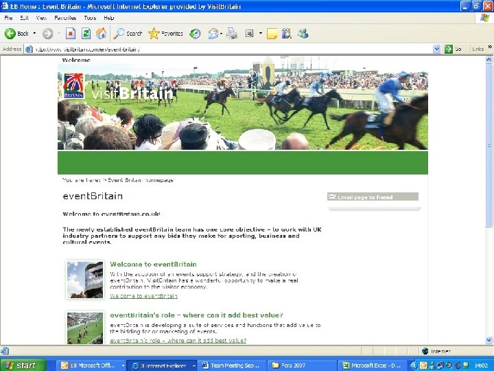Click the visitBritain banner title

coord(132,93)
